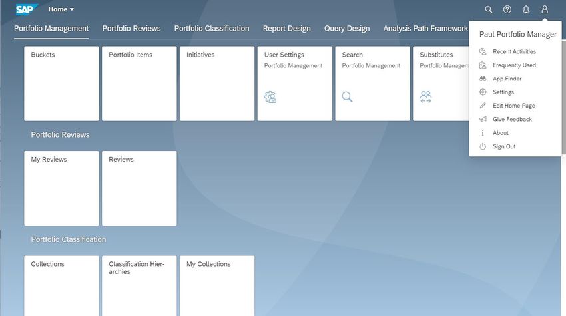This screenshot has height=316, width=566.
Task: Click the Frequently Used icon
Action: point(483,65)
